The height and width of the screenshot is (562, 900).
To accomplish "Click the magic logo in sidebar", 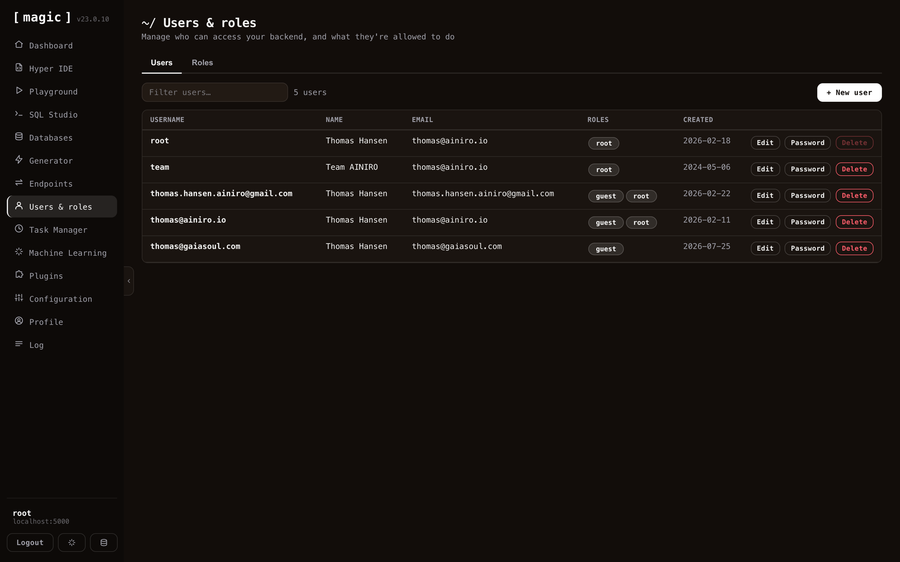I will pos(42,18).
